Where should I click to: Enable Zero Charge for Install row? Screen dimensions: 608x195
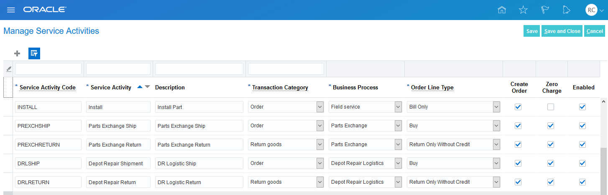(x=551, y=107)
